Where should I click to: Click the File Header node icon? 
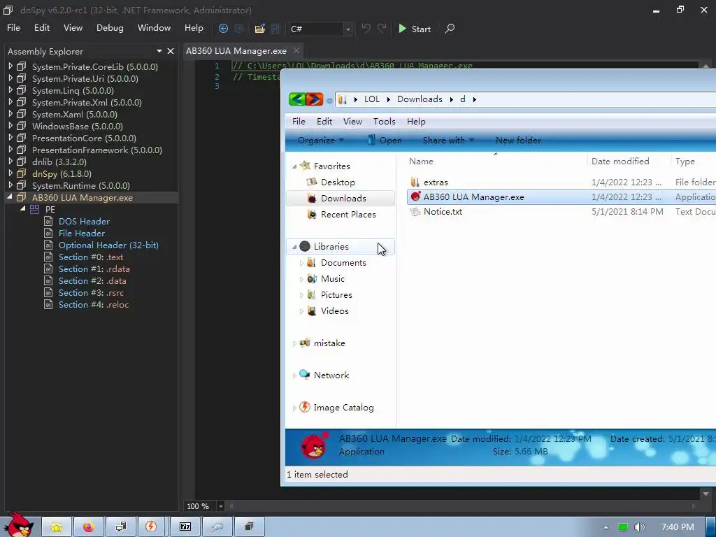click(48, 233)
